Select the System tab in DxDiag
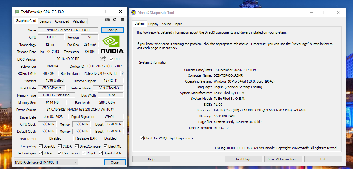Viewport: 353px width, 169px height. tap(140, 23)
